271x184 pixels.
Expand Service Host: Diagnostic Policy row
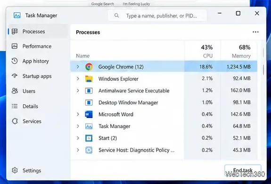[x=78, y=150]
